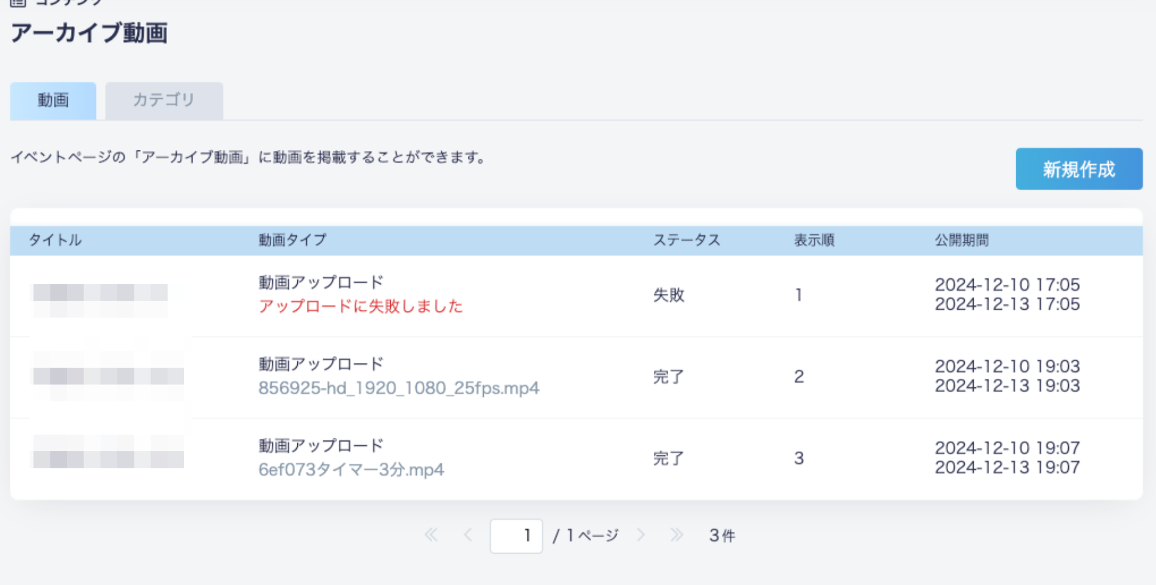This screenshot has height=585, width=1156.
Task: Click display order value 1
Action: point(798,295)
